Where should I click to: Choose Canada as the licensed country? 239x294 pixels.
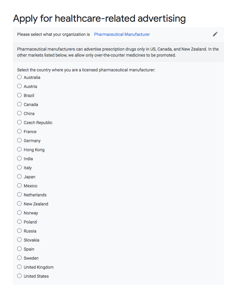(x=20, y=104)
